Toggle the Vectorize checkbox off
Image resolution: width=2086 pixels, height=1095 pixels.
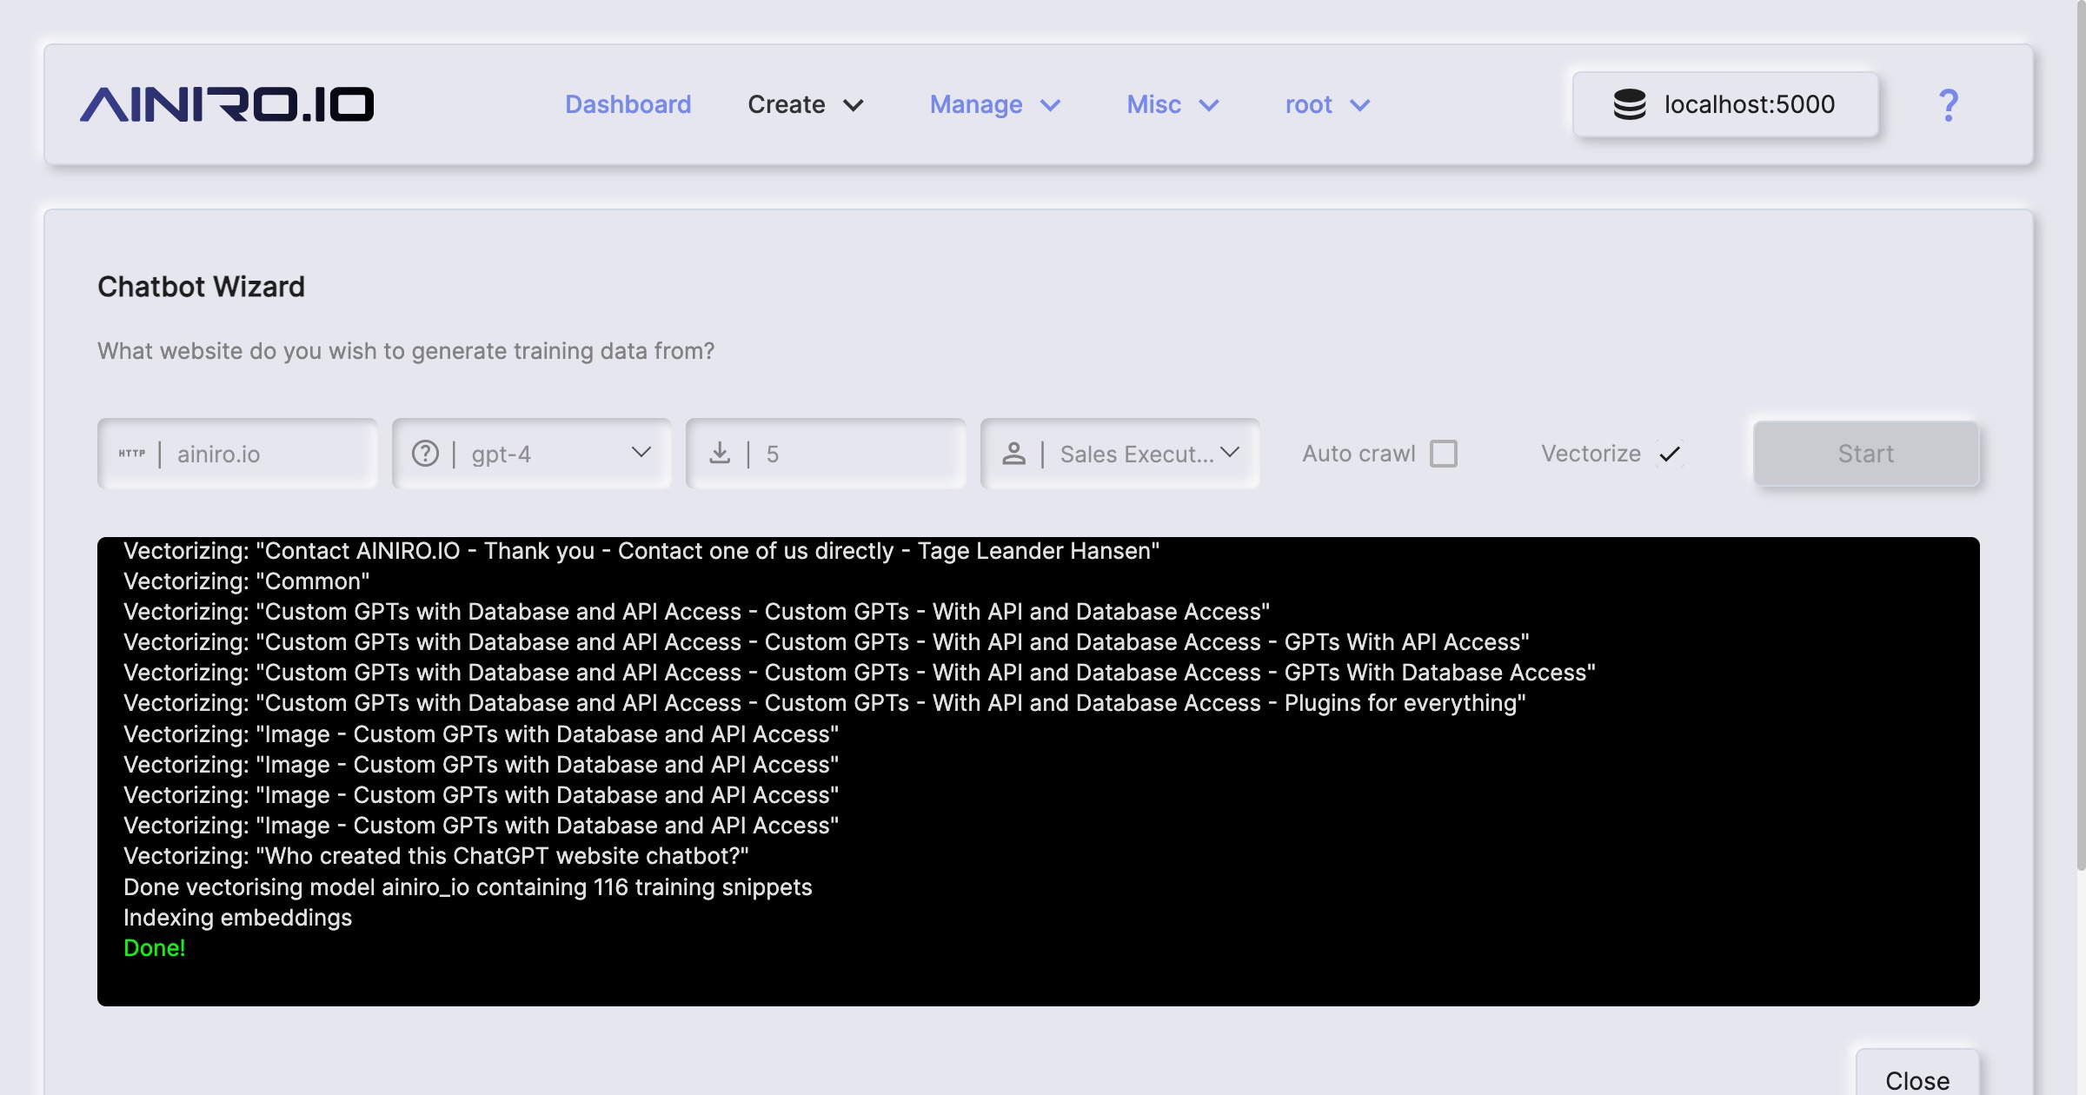tap(1669, 454)
